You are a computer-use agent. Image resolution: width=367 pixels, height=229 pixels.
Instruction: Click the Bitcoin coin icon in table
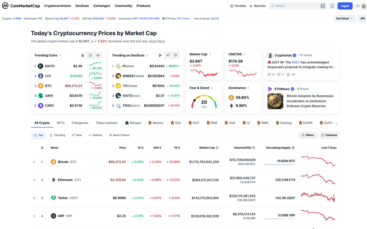(x=53, y=162)
